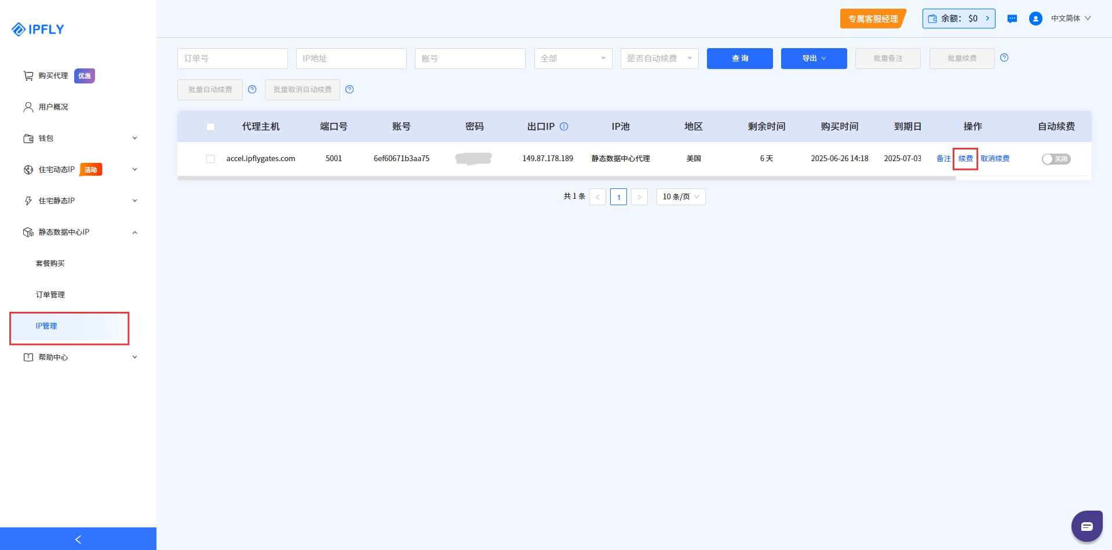The height and width of the screenshot is (550, 1112).
Task: Open 订单管理 submenu item
Action: click(x=50, y=294)
